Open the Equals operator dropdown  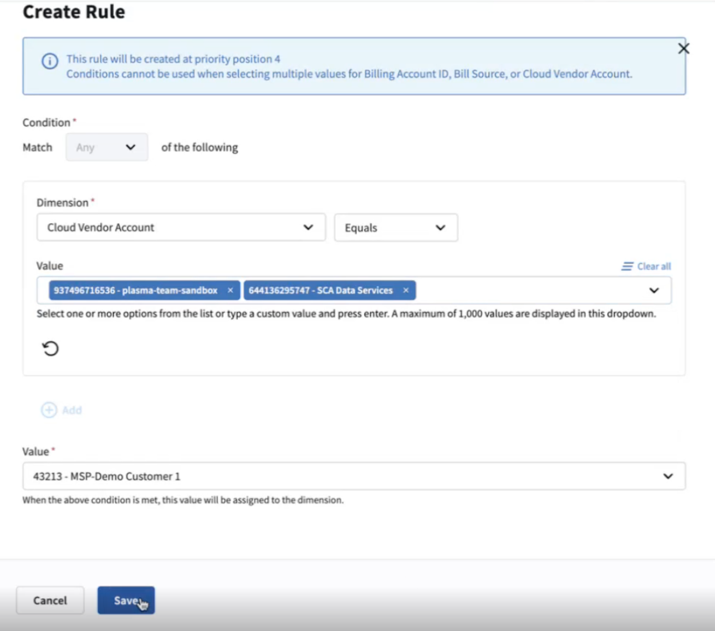click(396, 228)
